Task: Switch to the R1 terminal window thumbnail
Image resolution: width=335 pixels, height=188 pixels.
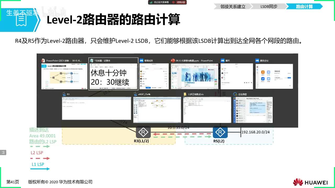Action: pos(97,108)
